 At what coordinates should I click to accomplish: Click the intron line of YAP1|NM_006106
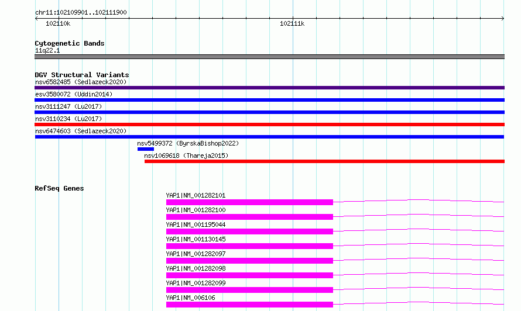point(419,303)
